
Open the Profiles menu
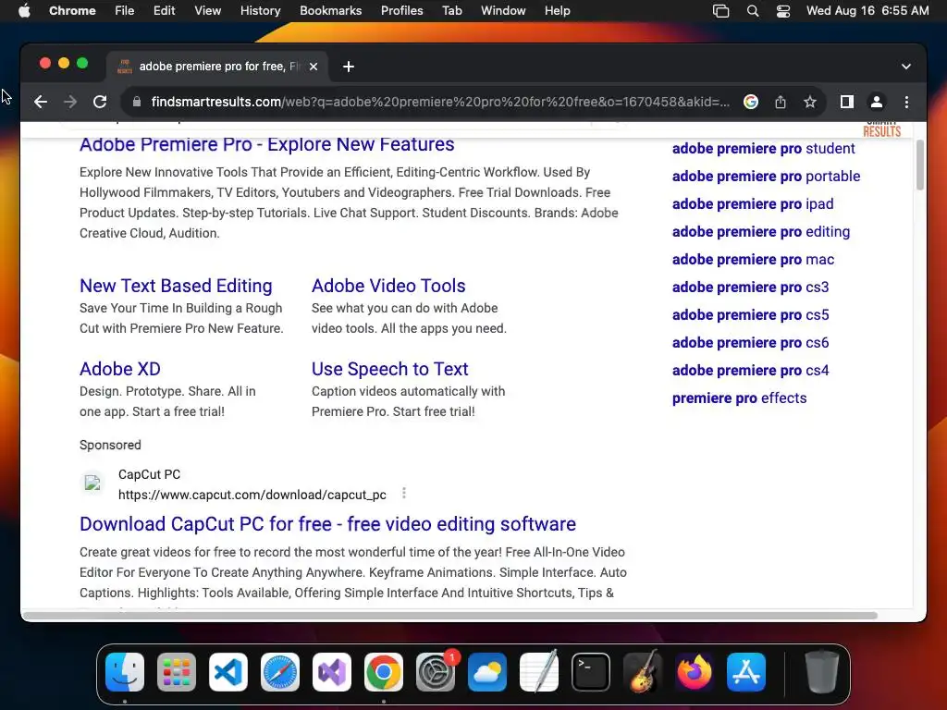click(401, 11)
